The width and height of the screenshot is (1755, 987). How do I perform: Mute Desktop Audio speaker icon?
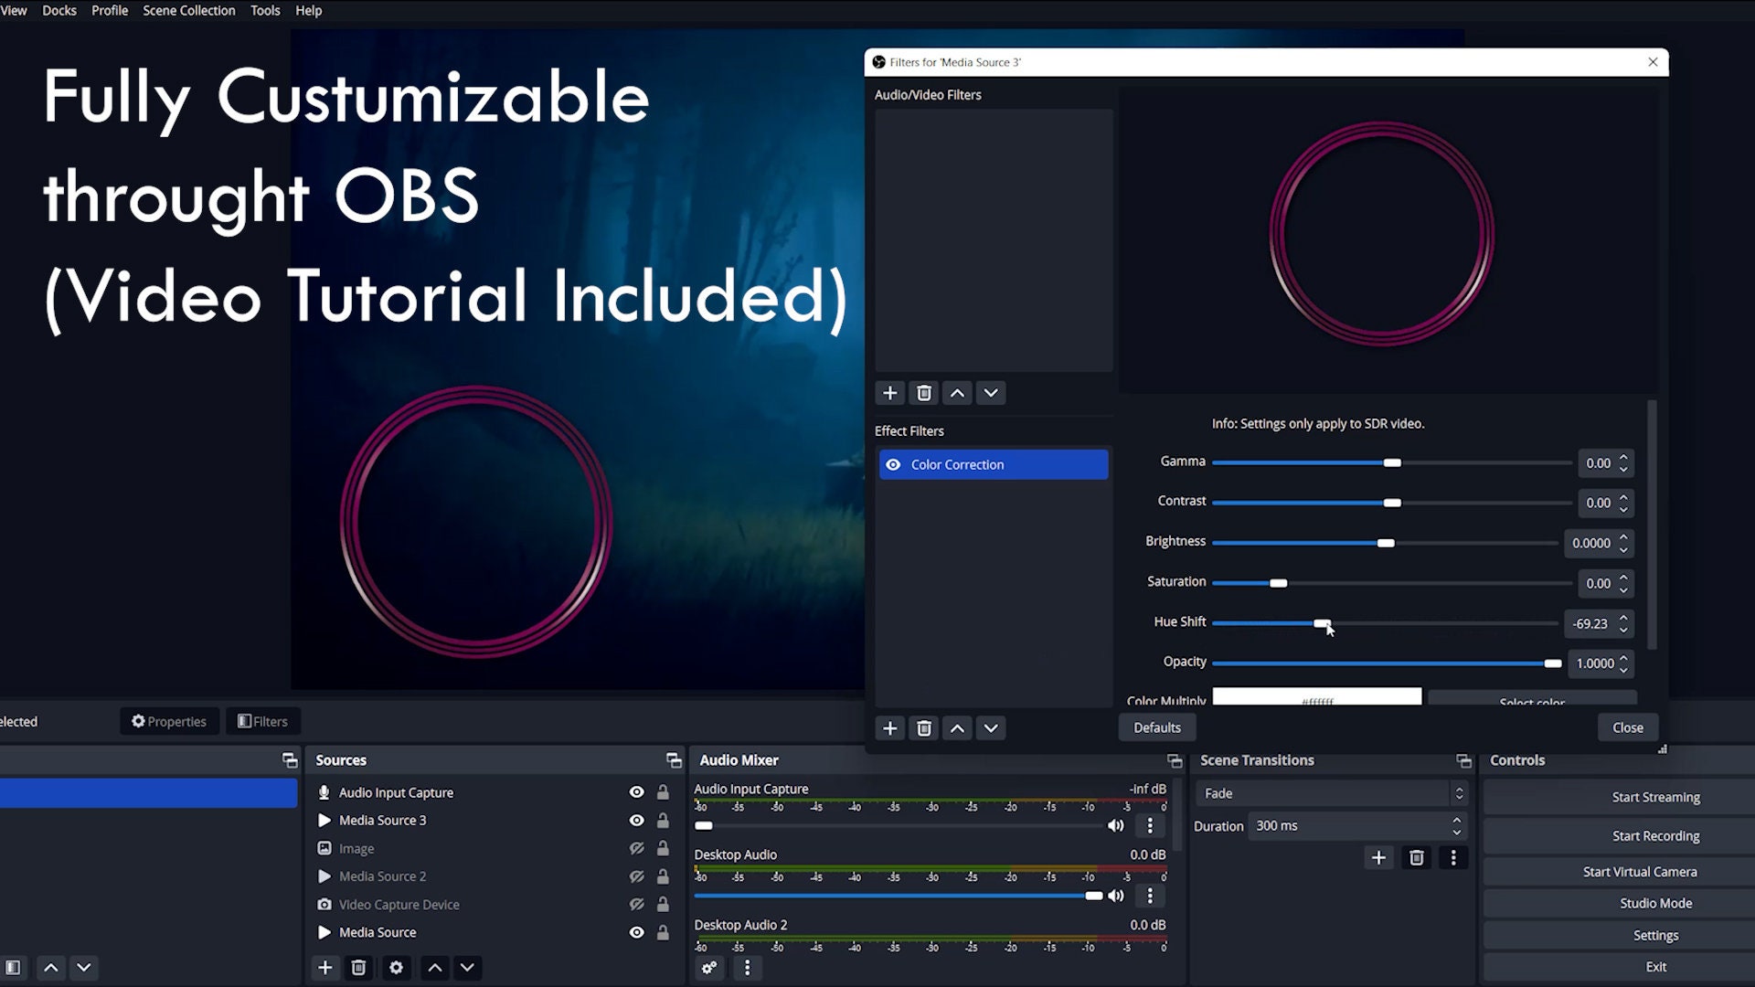pos(1116,896)
